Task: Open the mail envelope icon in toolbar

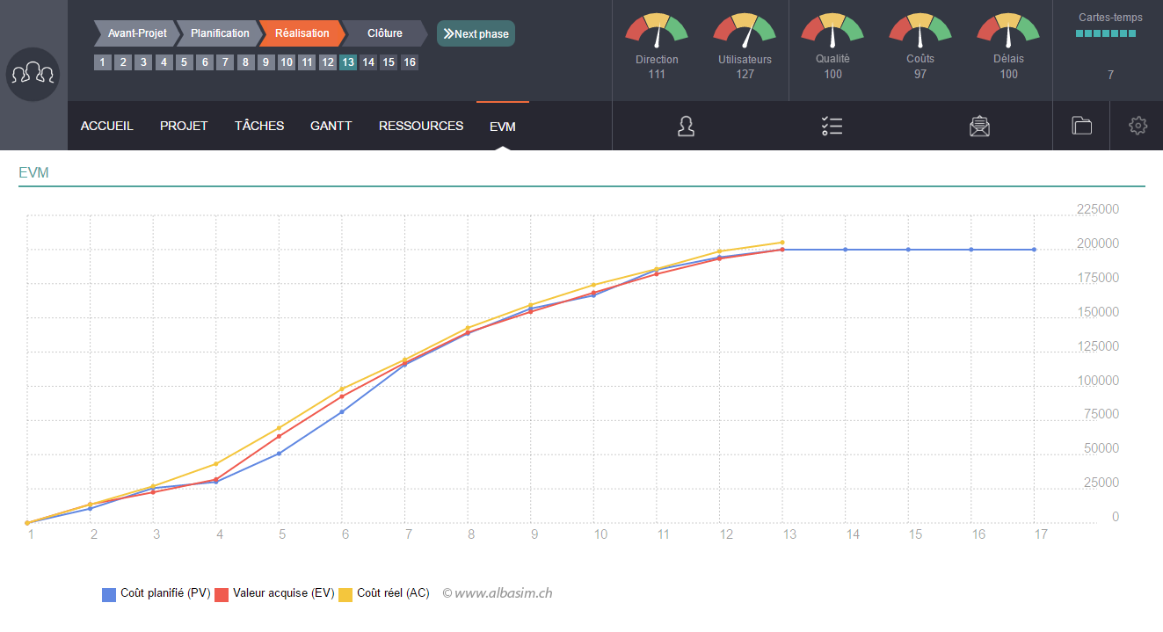Action: (x=979, y=127)
